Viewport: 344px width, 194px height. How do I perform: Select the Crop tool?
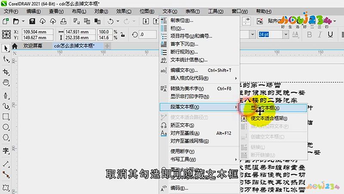pos(6,72)
